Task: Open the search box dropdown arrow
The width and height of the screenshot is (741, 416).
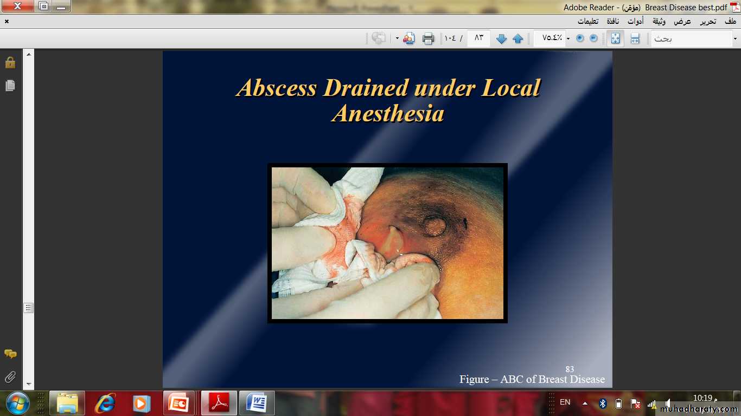Action: pos(735,38)
